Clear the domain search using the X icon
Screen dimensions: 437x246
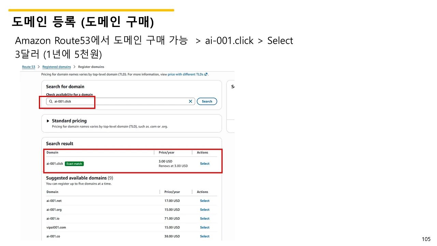pos(190,101)
